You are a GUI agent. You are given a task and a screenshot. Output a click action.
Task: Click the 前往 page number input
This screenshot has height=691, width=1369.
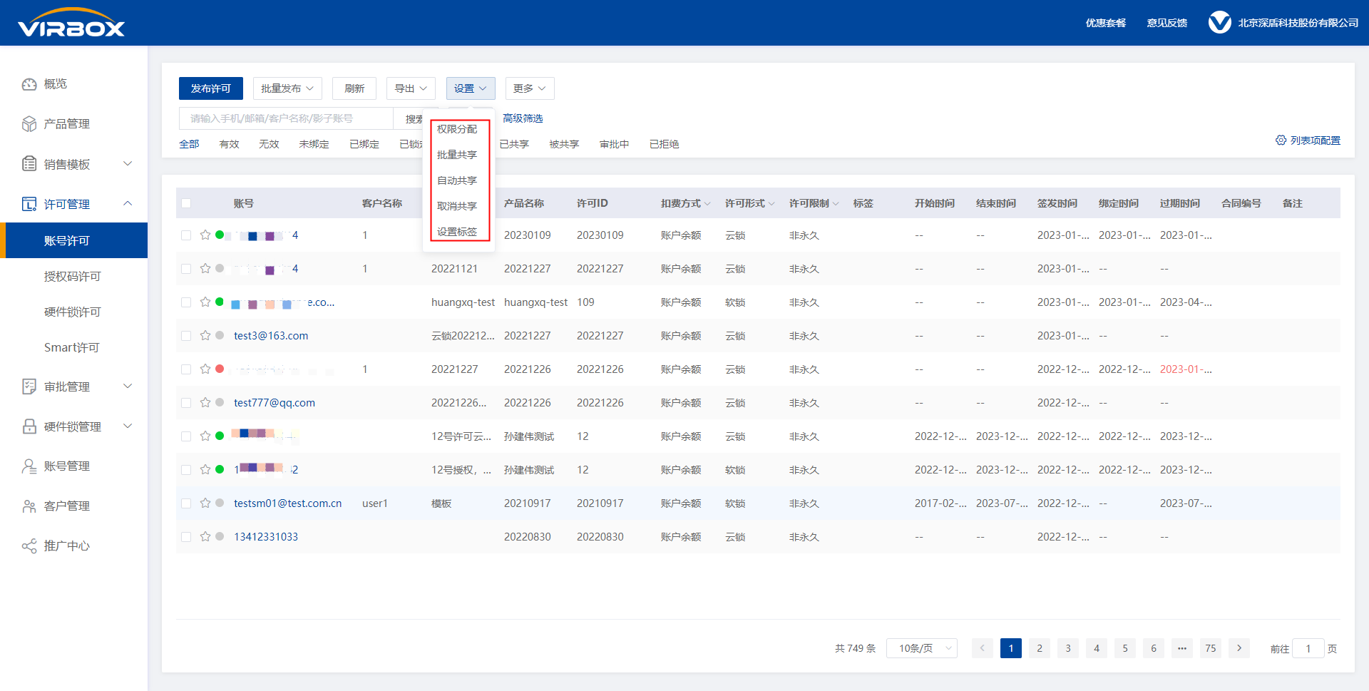coord(1308,648)
